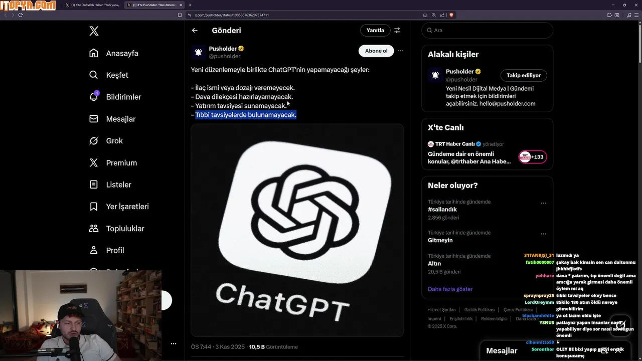
Task: Click Pusholder avatar in Alakalı kişiler
Action: [x=435, y=75]
